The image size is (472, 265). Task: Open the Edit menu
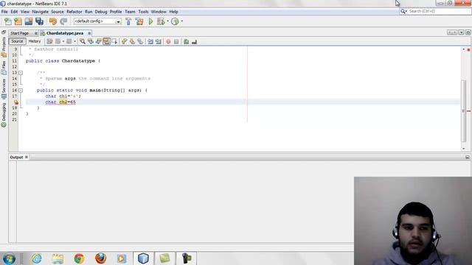coord(14,12)
